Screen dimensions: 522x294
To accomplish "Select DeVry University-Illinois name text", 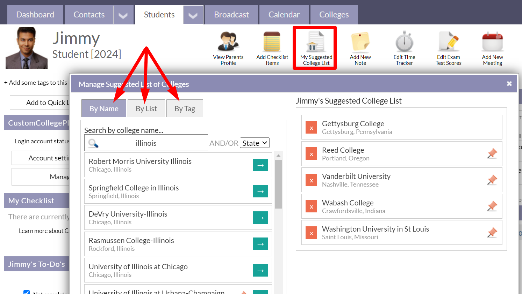I will click(x=128, y=214).
